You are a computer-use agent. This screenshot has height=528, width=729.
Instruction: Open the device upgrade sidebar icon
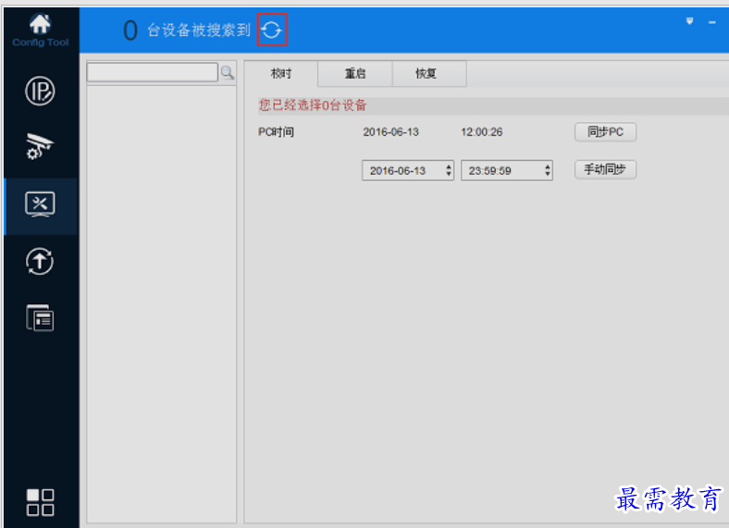(40, 261)
